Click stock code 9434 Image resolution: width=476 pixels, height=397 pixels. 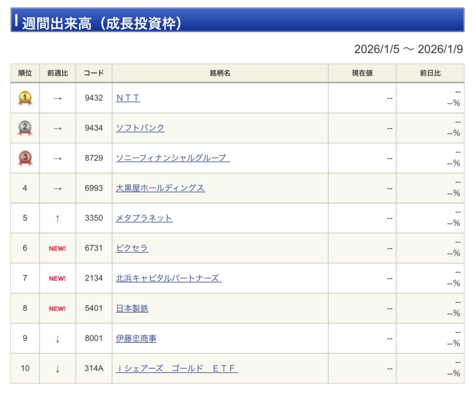(x=94, y=128)
